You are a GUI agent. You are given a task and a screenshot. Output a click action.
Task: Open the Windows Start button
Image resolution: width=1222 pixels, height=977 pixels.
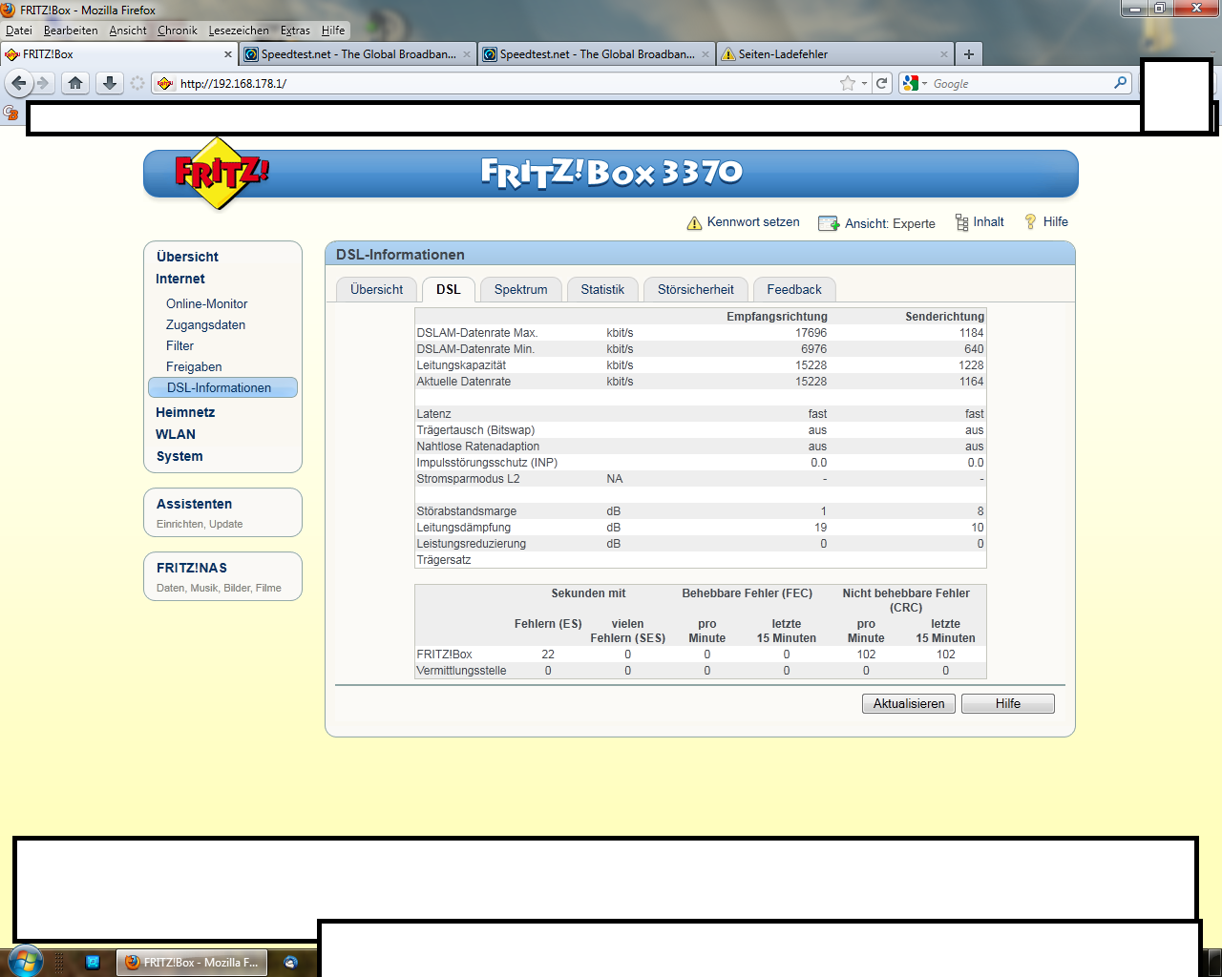point(25,961)
